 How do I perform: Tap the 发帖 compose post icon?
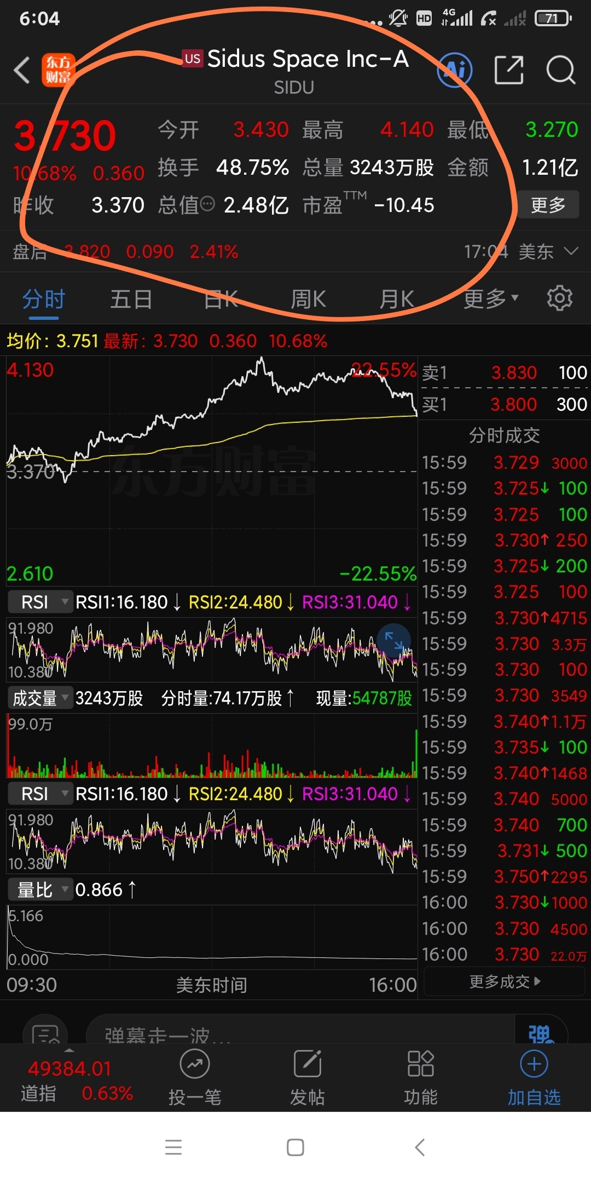308,1064
